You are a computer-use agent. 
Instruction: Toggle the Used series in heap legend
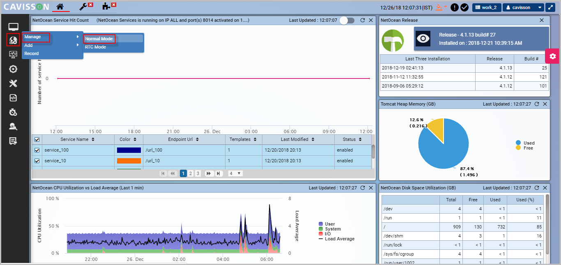pos(525,143)
